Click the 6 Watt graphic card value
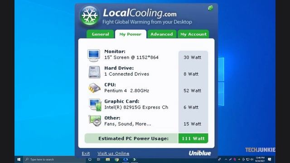The width and height of the screenshot is (290, 163). tap(191, 107)
